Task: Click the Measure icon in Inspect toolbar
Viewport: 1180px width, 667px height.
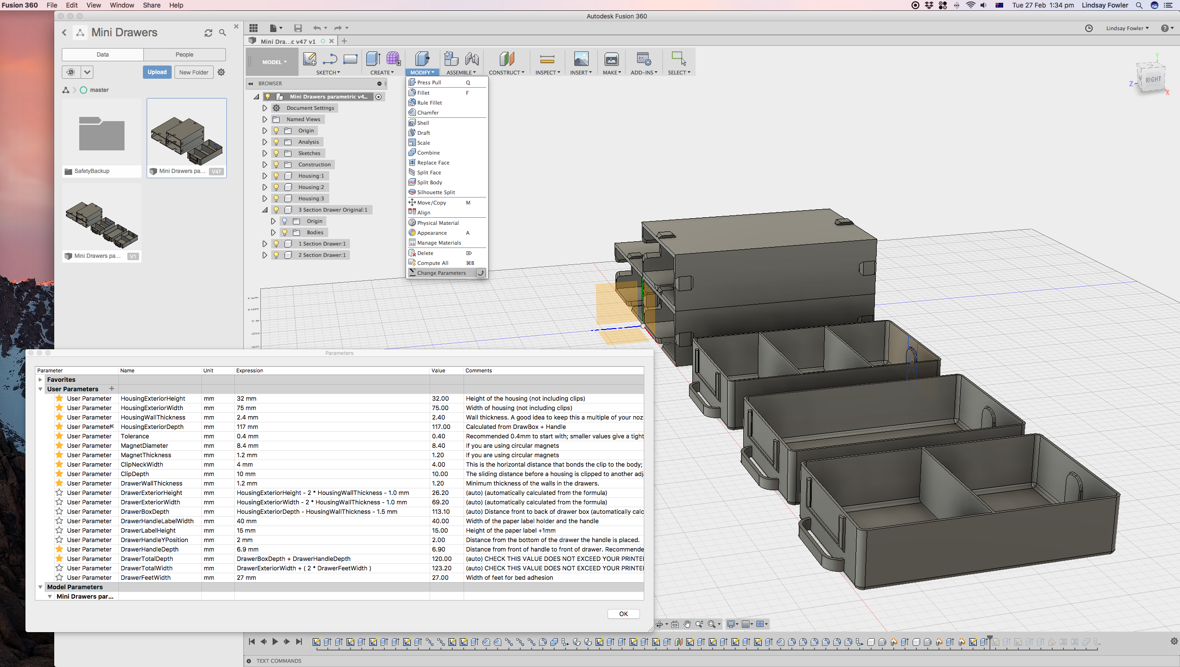Action: point(547,59)
